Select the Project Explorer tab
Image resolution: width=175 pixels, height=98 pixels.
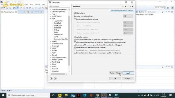[9, 12]
